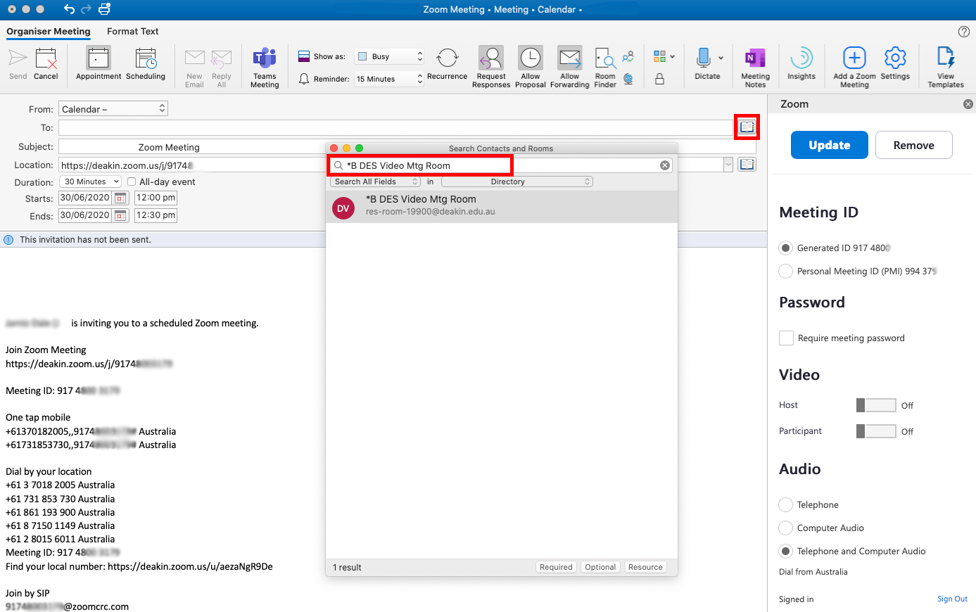The height and width of the screenshot is (612, 976).
Task: Expand the Duration 30 Minutes dropdown
Action: coord(91,182)
